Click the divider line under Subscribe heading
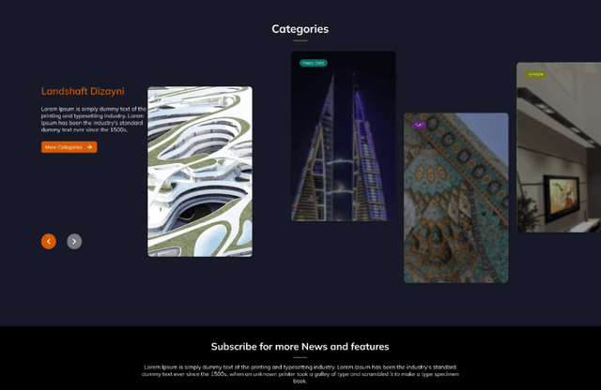Viewport: 601px width, 390px height. click(x=300, y=357)
